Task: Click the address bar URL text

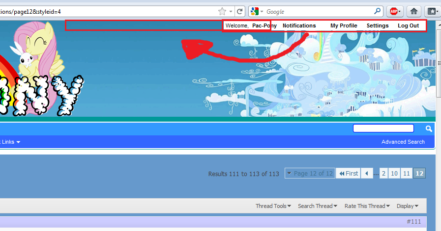Action: (x=30, y=12)
